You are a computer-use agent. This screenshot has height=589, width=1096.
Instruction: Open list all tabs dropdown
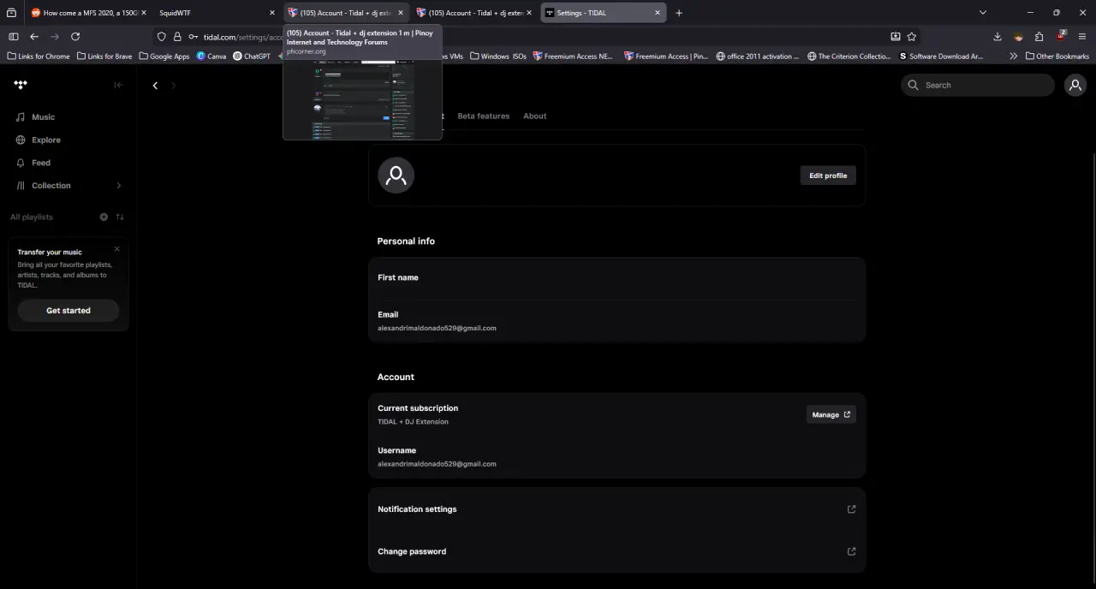click(x=983, y=13)
